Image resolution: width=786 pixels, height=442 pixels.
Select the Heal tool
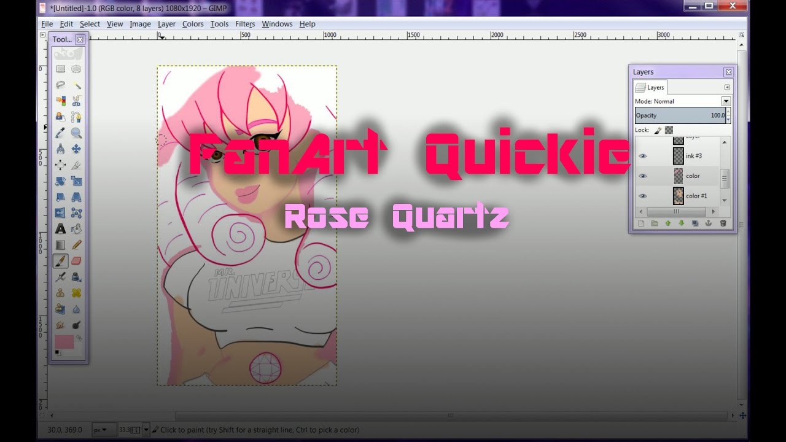tap(76, 293)
